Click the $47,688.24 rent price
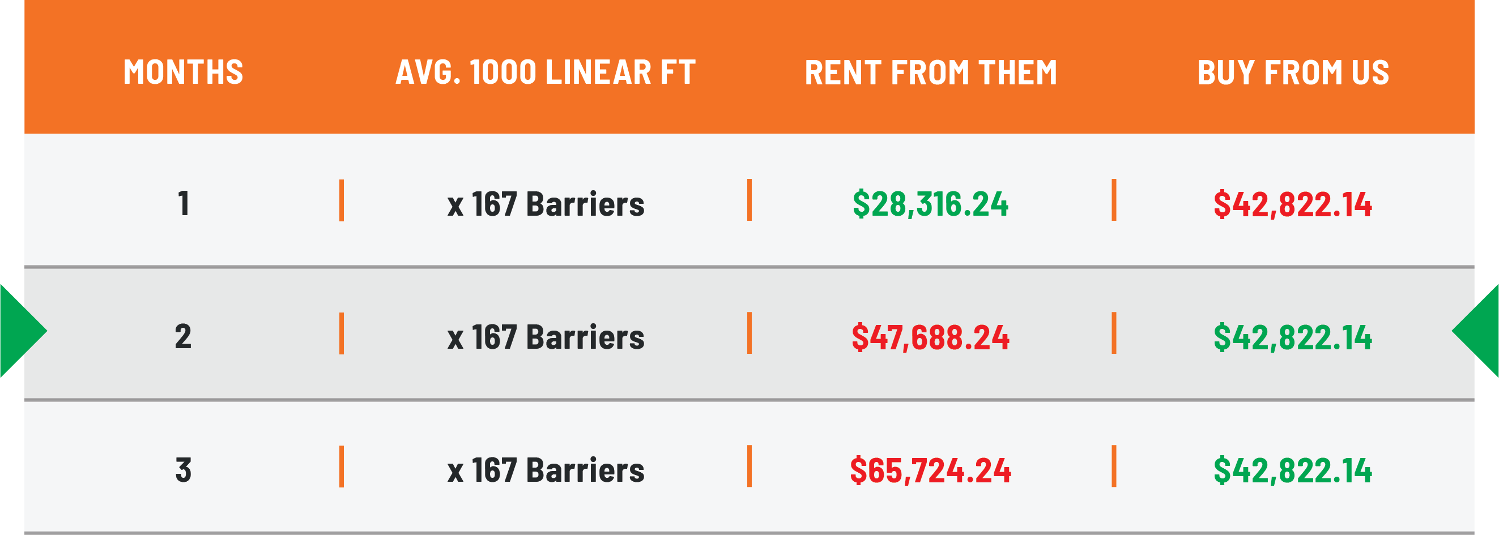 (930, 337)
